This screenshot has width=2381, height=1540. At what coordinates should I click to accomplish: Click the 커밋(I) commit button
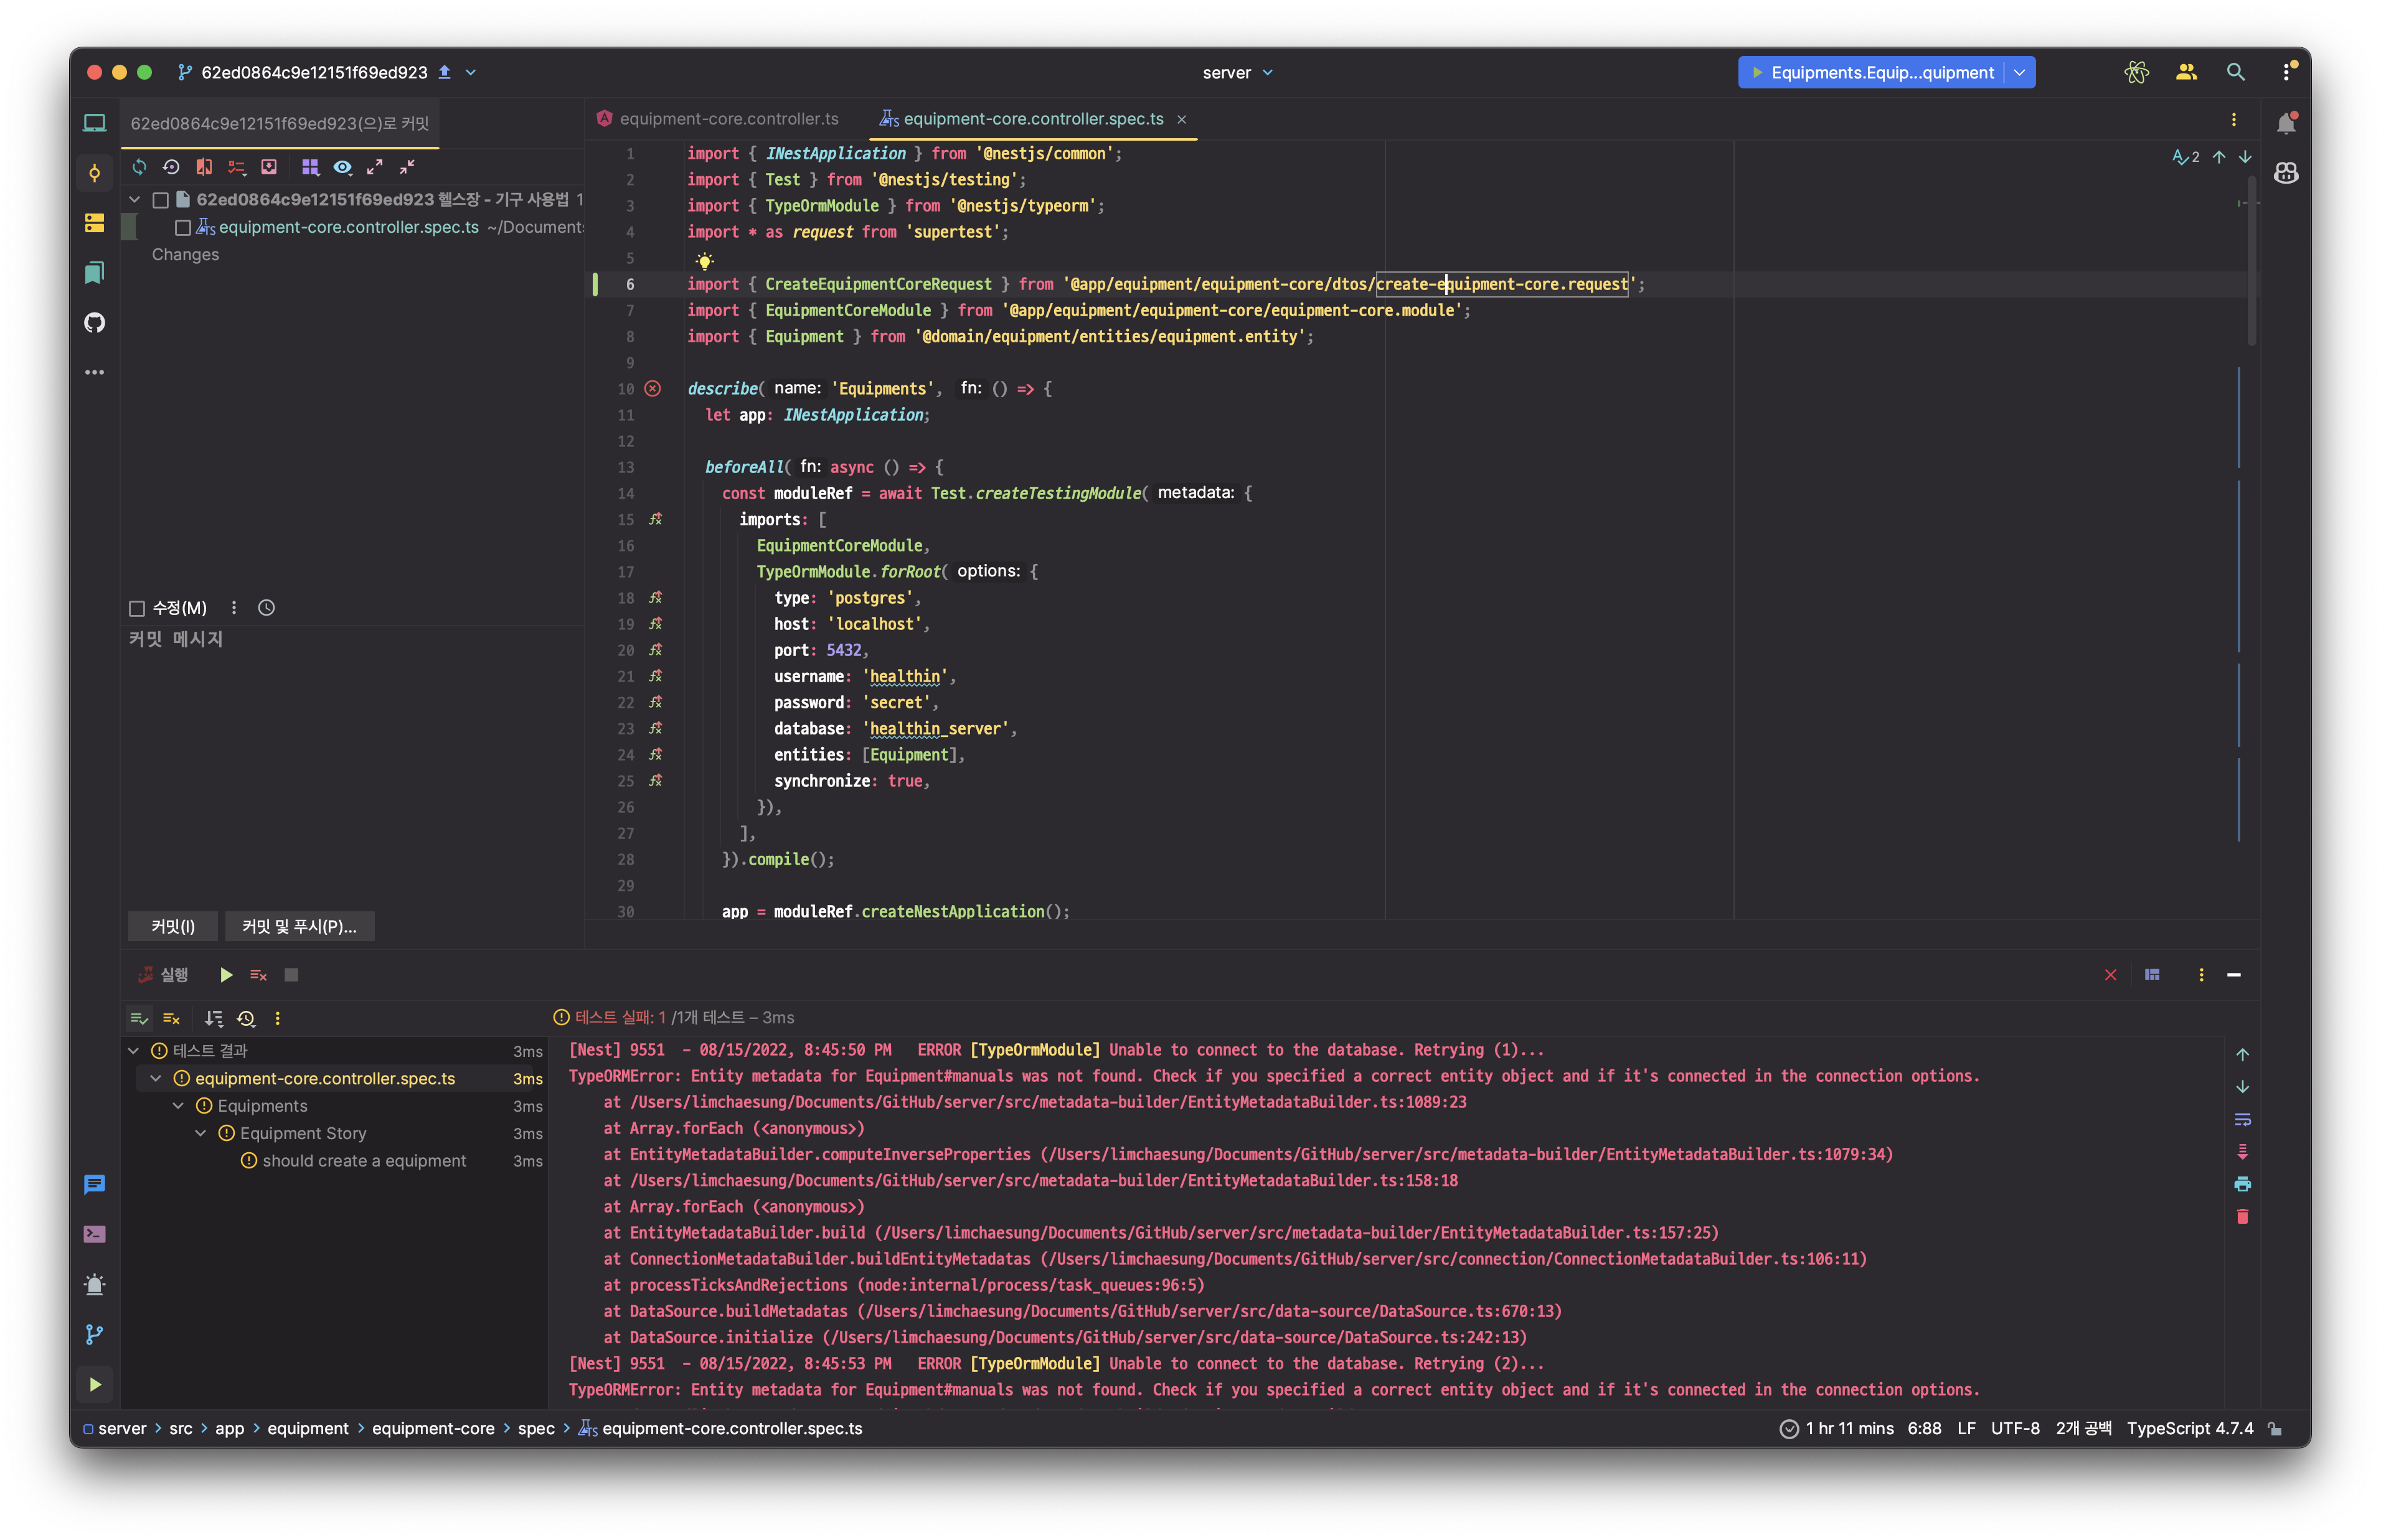pos(172,926)
